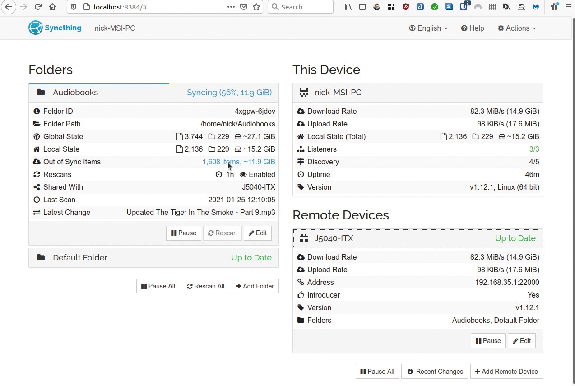575x386 pixels.
Task: Pause the J5040-ITX remote device
Action: pyautogui.click(x=488, y=341)
